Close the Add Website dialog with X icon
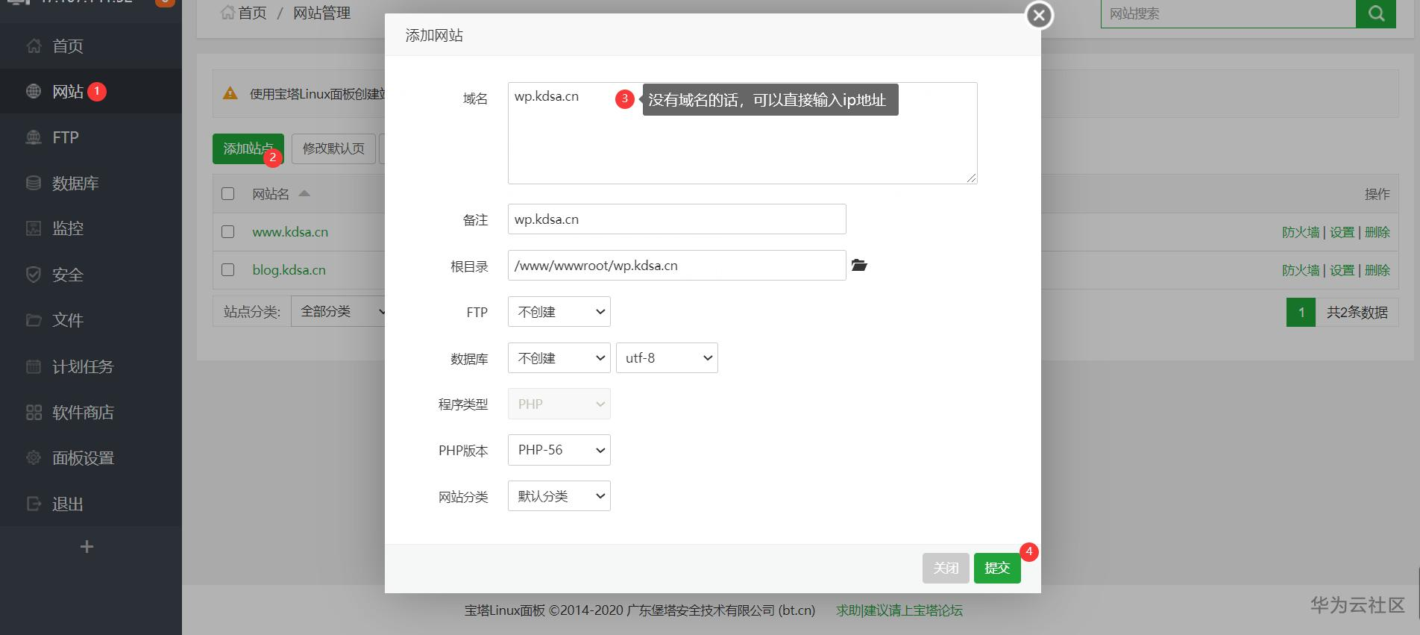 pyautogui.click(x=1039, y=15)
